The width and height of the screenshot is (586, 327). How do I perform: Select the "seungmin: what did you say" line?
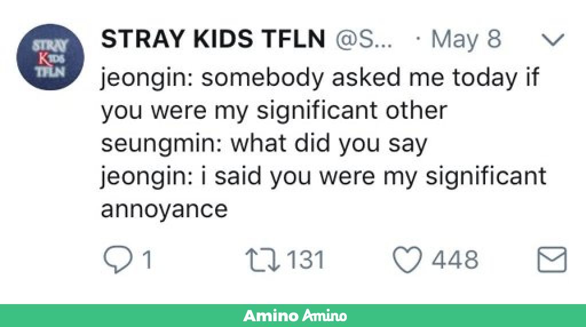264,143
